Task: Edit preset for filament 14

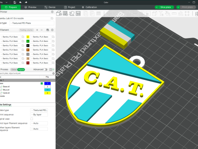Action: [53, 63]
